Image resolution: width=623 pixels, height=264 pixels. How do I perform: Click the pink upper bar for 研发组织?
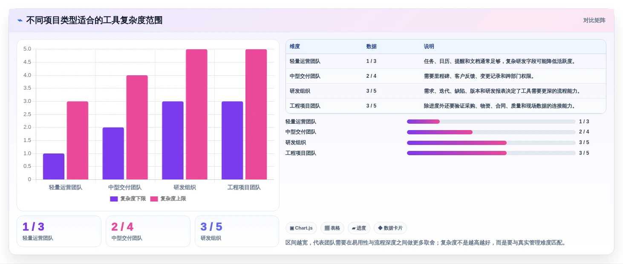pos(196,114)
